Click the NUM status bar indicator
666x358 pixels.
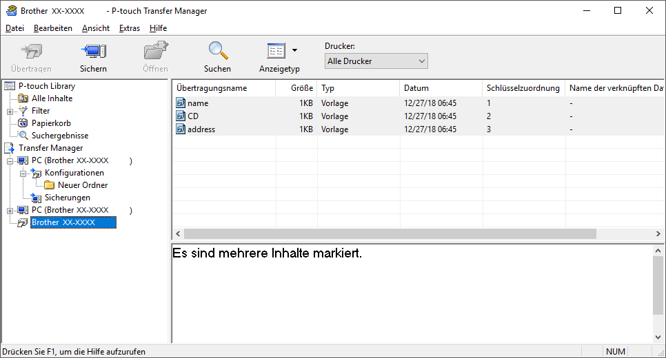pyautogui.click(x=616, y=352)
